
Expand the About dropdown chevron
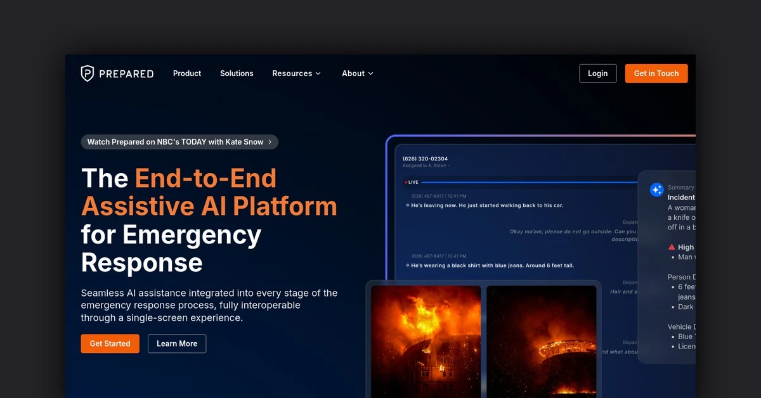370,74
